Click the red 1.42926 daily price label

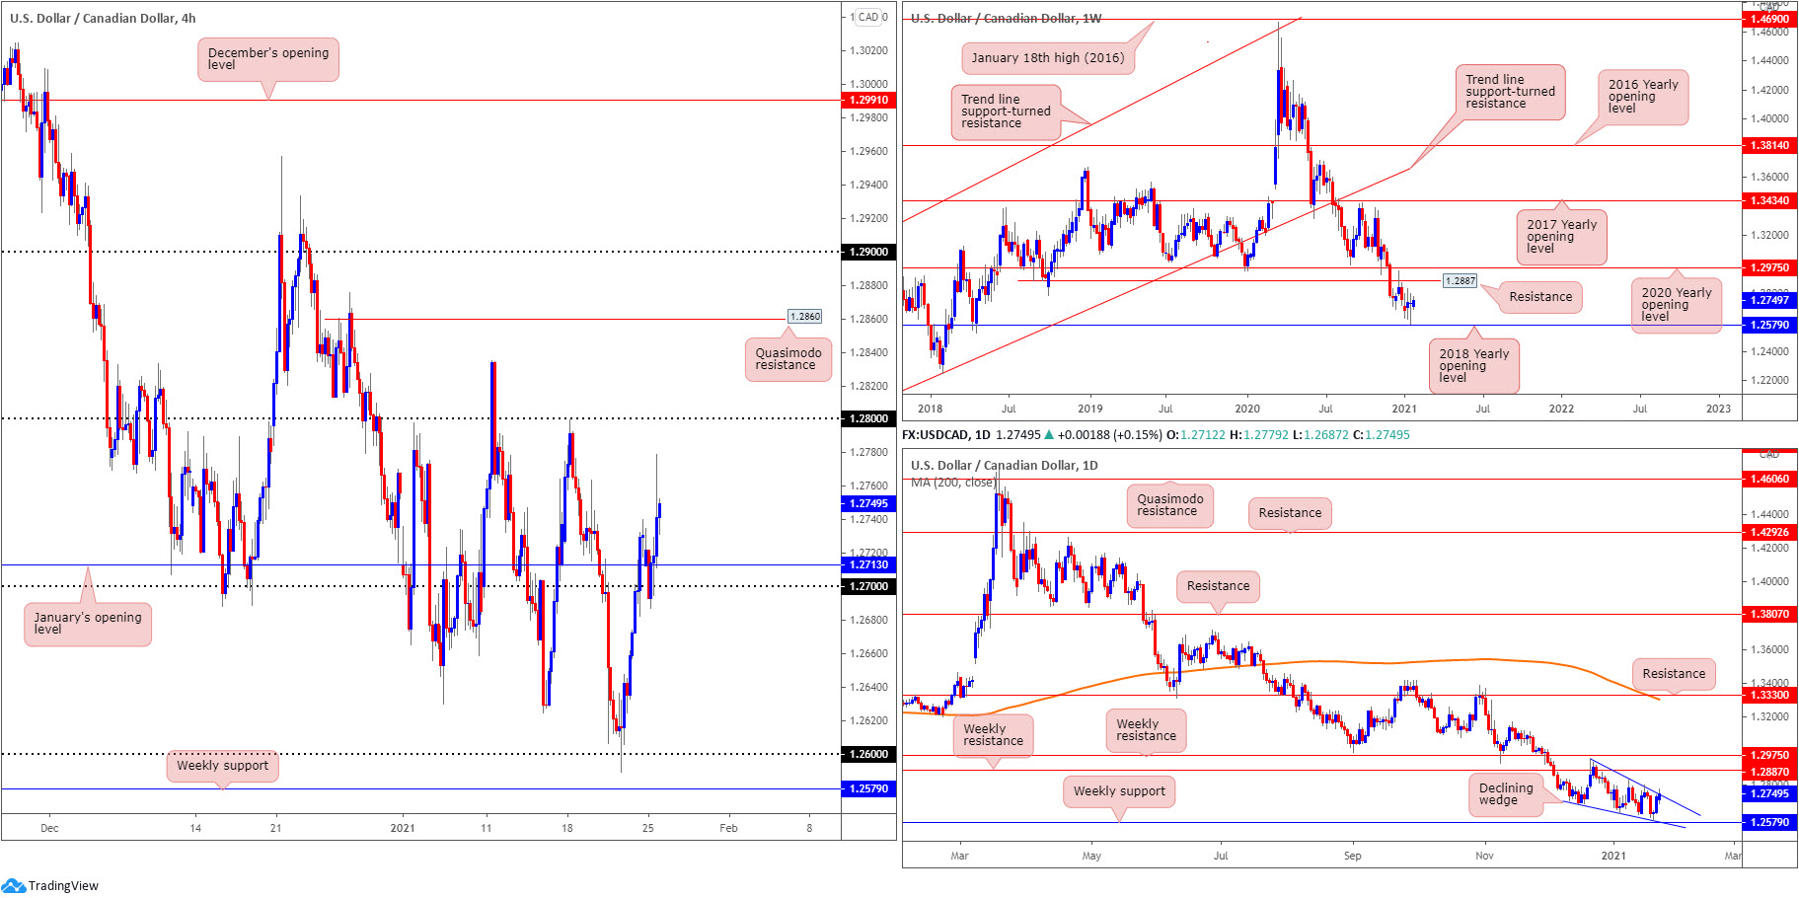[1768, 532]
